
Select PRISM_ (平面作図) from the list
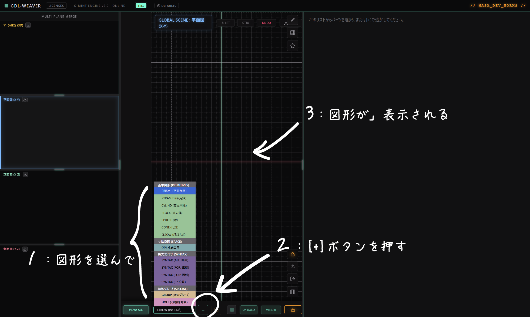(175, 191)
